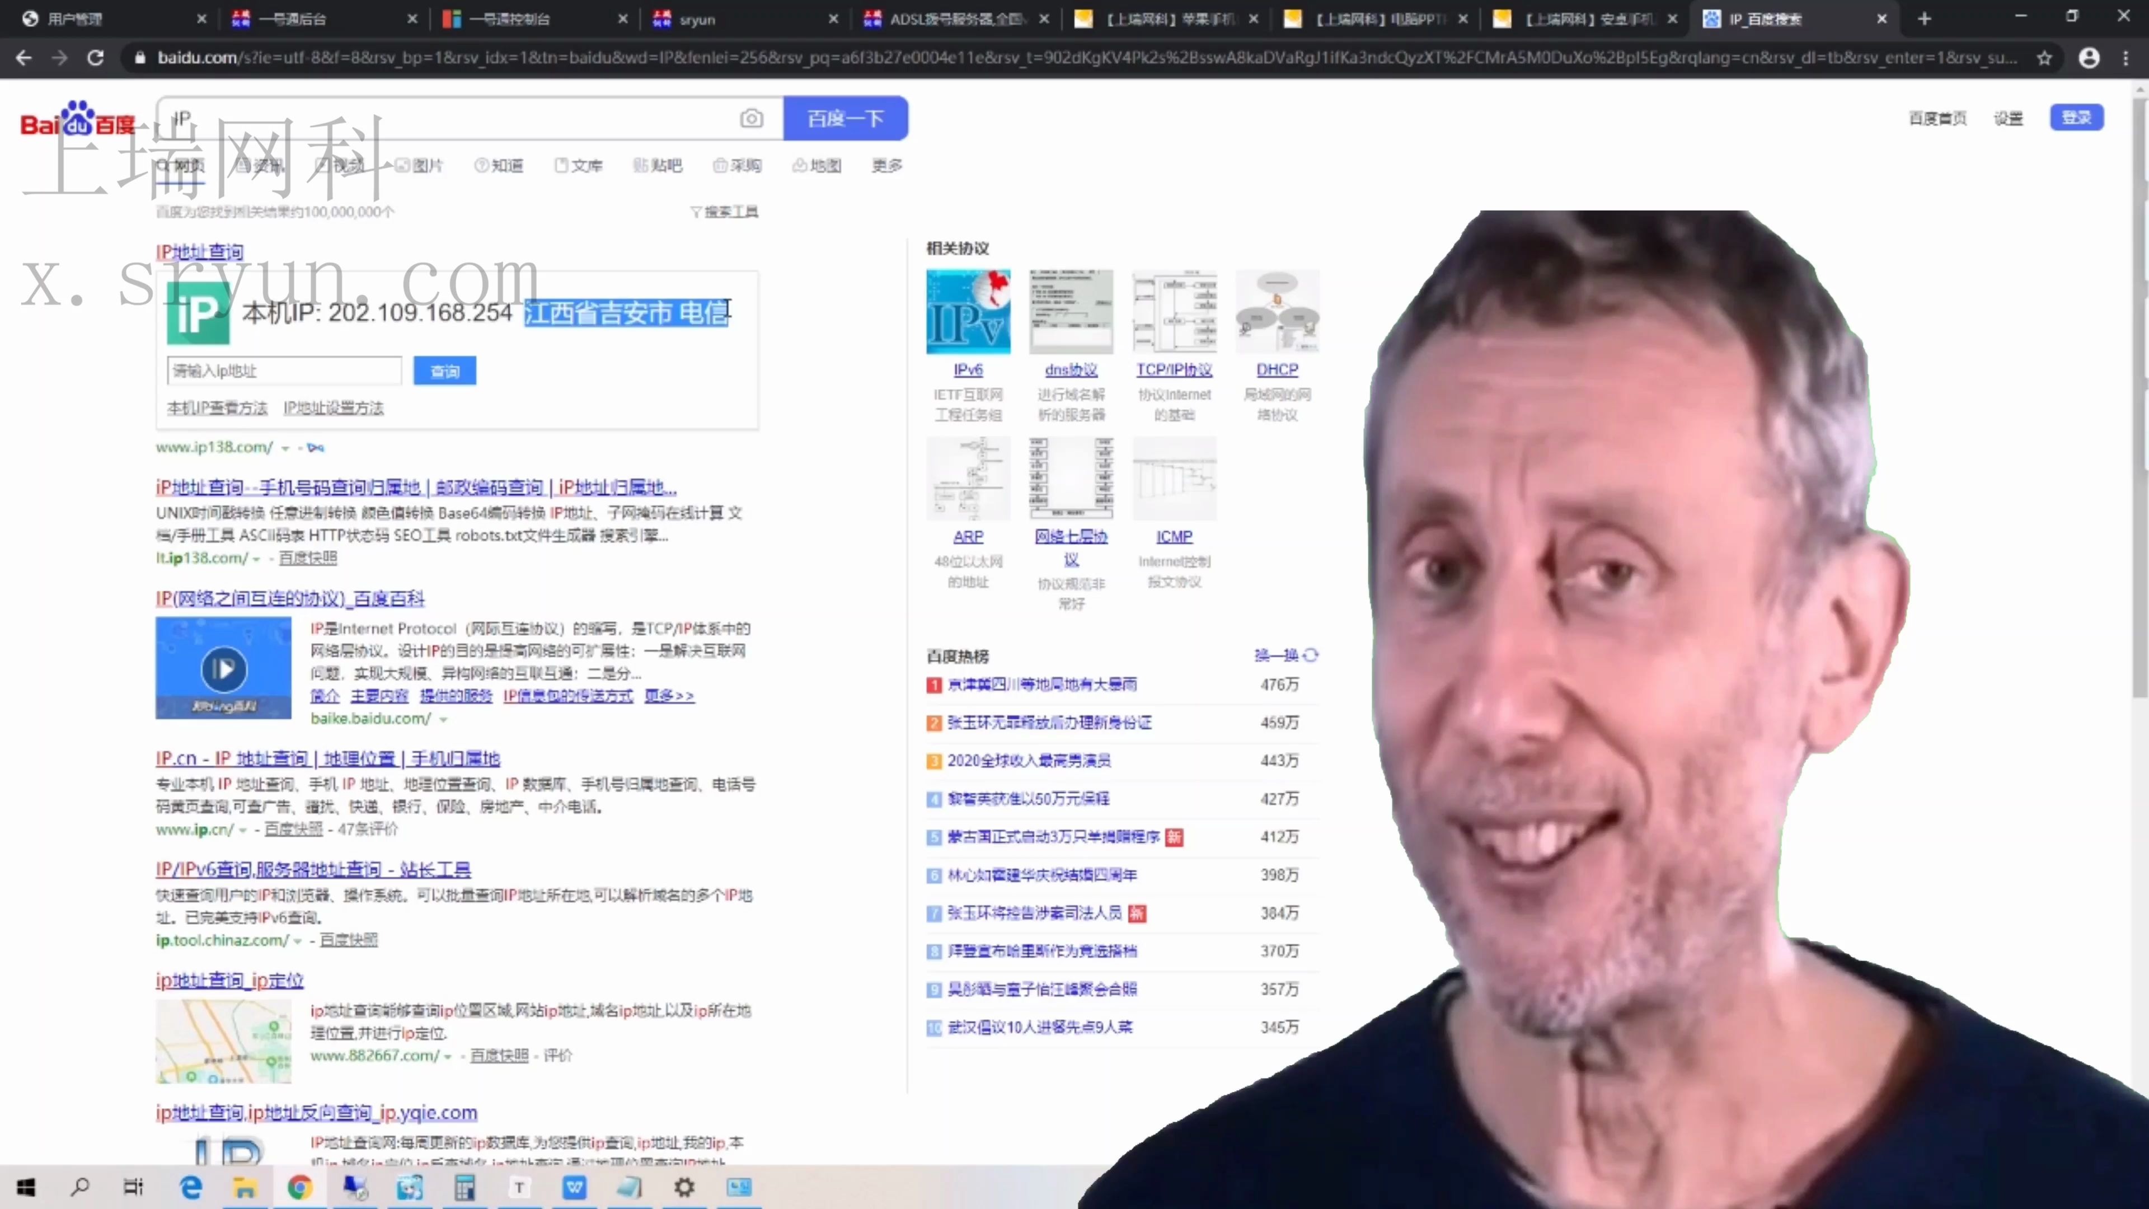Viewport: 2149px width, 1209px height.
Task: Open the Windows Start menu
Action: click(26, 1187)
